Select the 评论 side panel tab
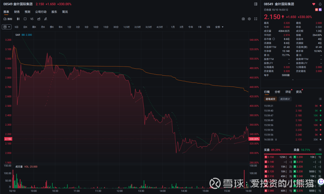This screenshot has width=324, height=194. click(288, 92)
